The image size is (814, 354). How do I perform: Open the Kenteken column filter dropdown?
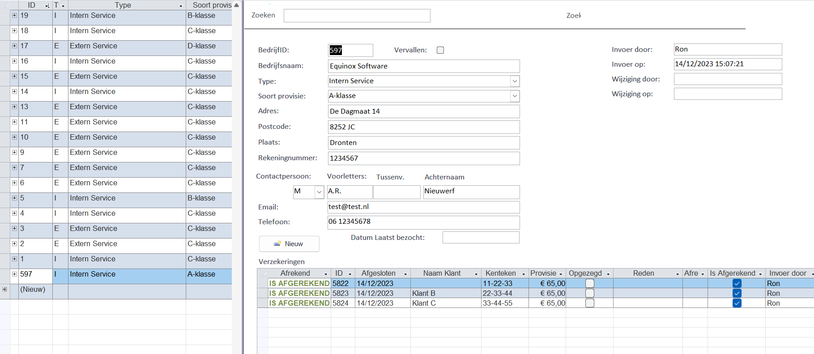coord(524,273)
